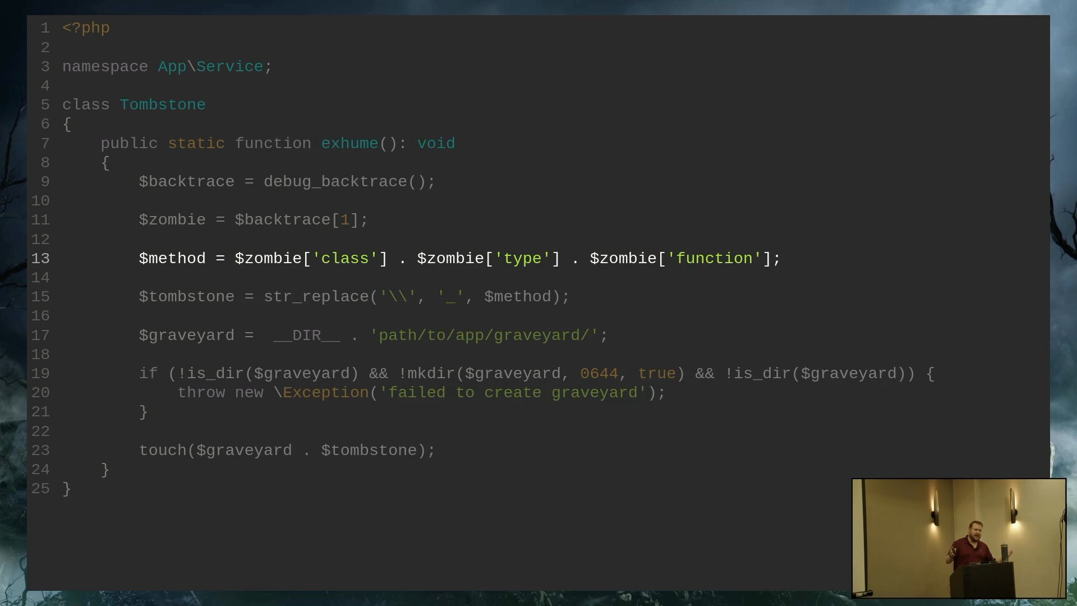Click the opening <?php tag
The height and width of the screenshot is (606, 1077).
(86, 28)
